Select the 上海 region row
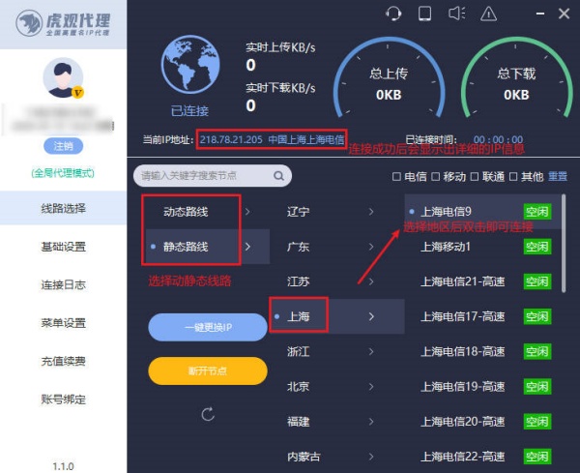The image size is (580, 473). pos(337,316)
